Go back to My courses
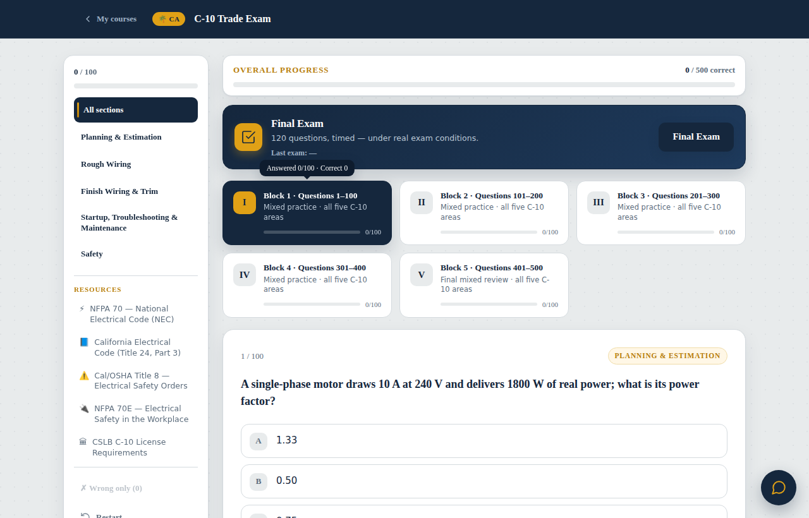Screen dimensions: 809x518 point(111,19)
